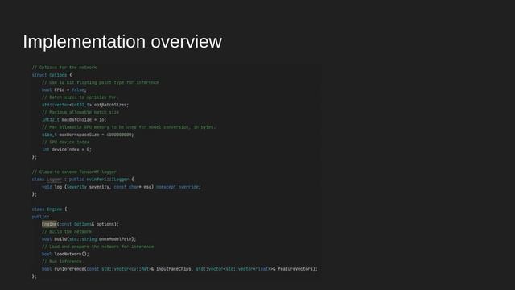
Task: Click the '// Batch sizes to optimize for' comment
Action: 80,97
